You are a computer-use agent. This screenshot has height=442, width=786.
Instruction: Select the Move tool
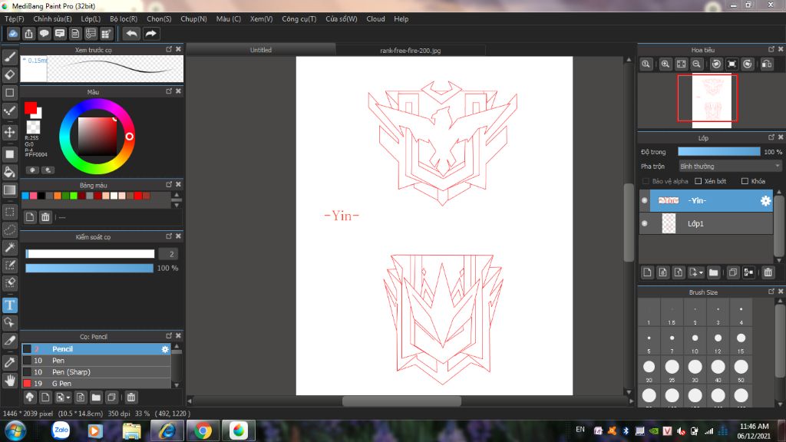click(9, 132)
